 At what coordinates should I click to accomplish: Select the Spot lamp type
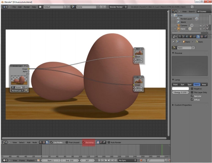(x=190, y=85)
